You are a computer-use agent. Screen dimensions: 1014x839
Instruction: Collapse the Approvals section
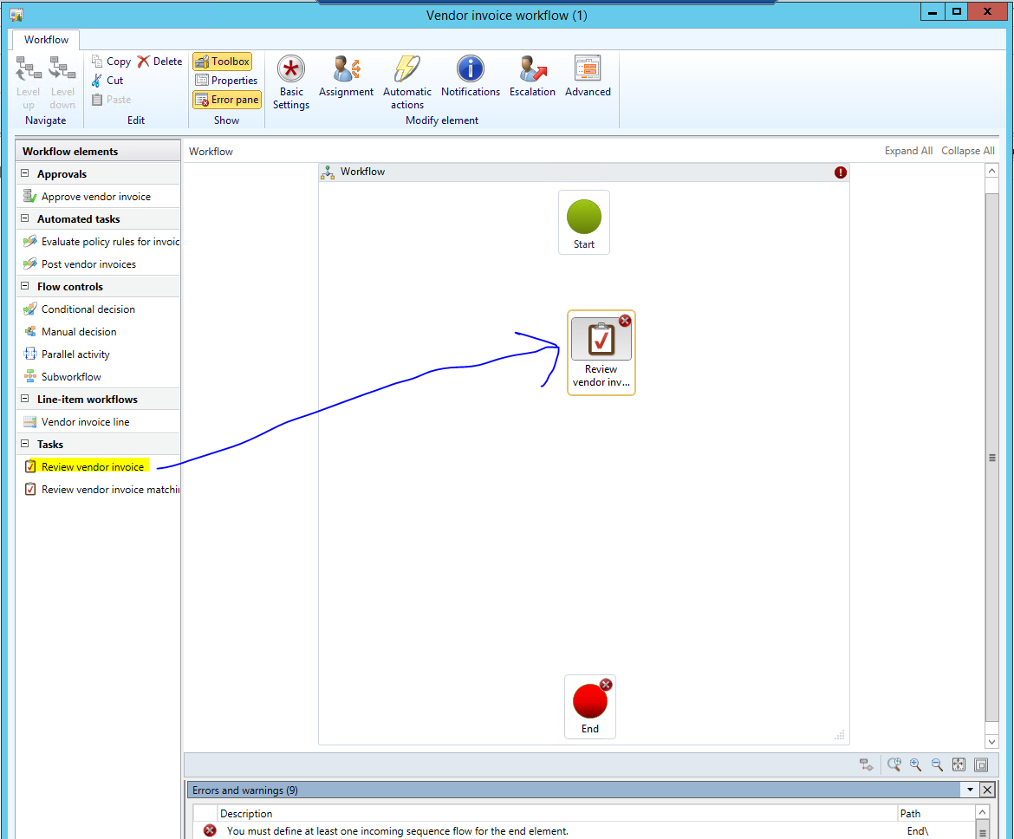coord(25,174)
